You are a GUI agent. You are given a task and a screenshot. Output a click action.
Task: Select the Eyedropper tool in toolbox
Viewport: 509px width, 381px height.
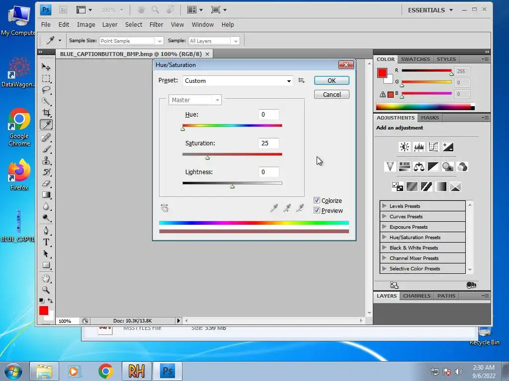(46, 125)
